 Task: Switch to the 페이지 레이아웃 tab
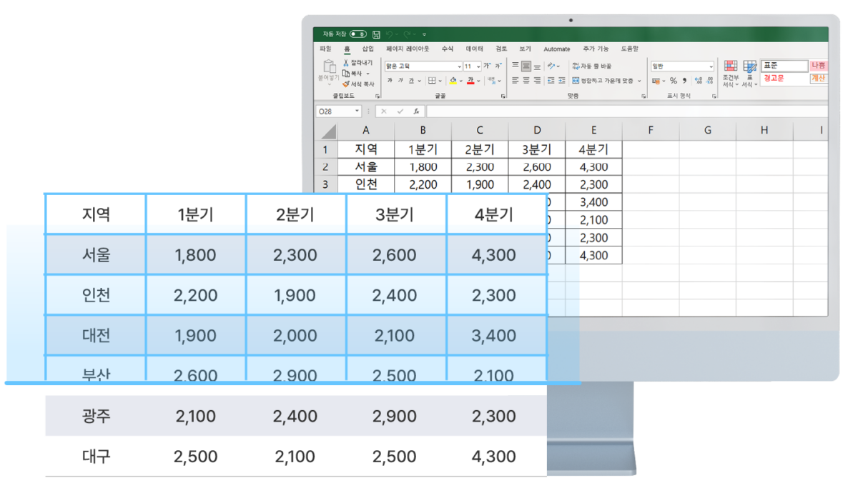(x=408, y=49)
